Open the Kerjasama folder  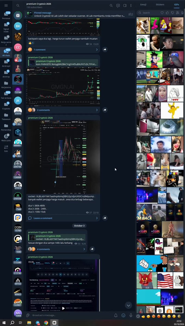(x=6, y=84)
